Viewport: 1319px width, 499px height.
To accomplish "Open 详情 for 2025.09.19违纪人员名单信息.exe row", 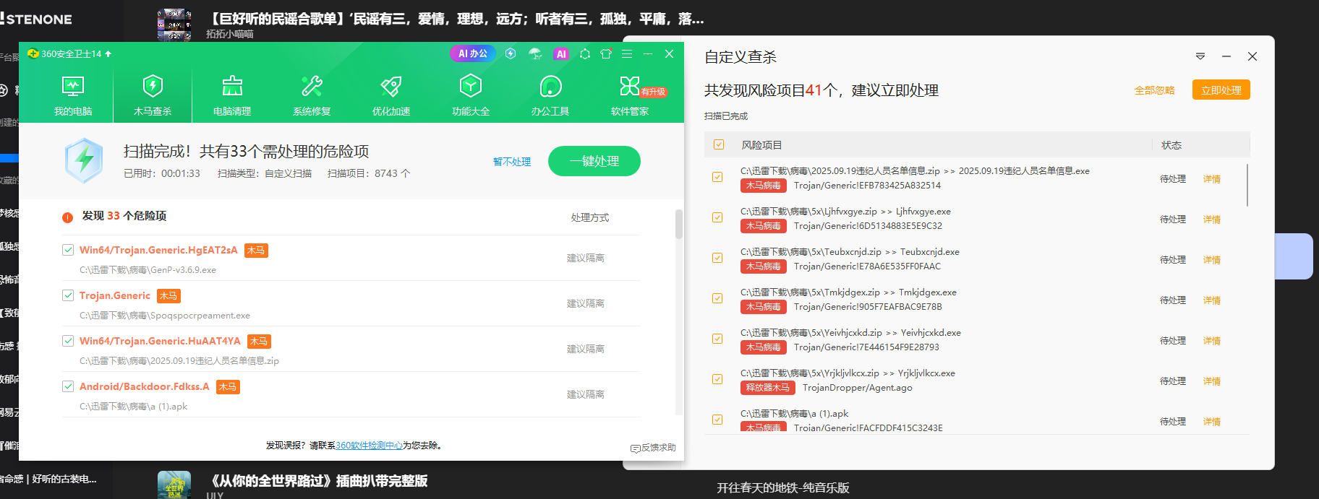I will [1212, 179].
